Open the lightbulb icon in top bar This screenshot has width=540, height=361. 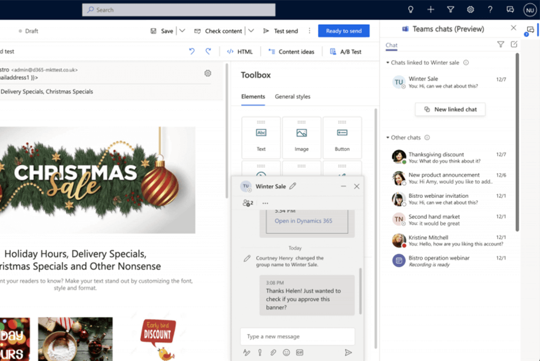pos(411,10)
